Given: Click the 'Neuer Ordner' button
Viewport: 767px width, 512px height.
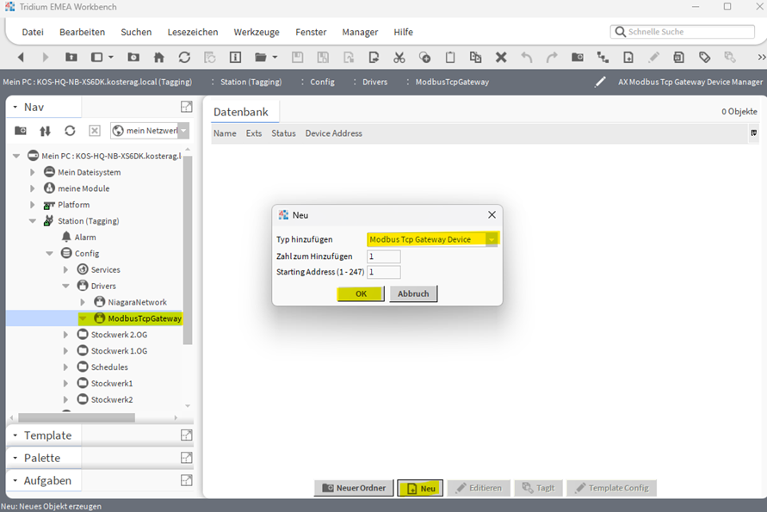Looking at the screenshot, I should pyautogui.click(x=354, y=488).
